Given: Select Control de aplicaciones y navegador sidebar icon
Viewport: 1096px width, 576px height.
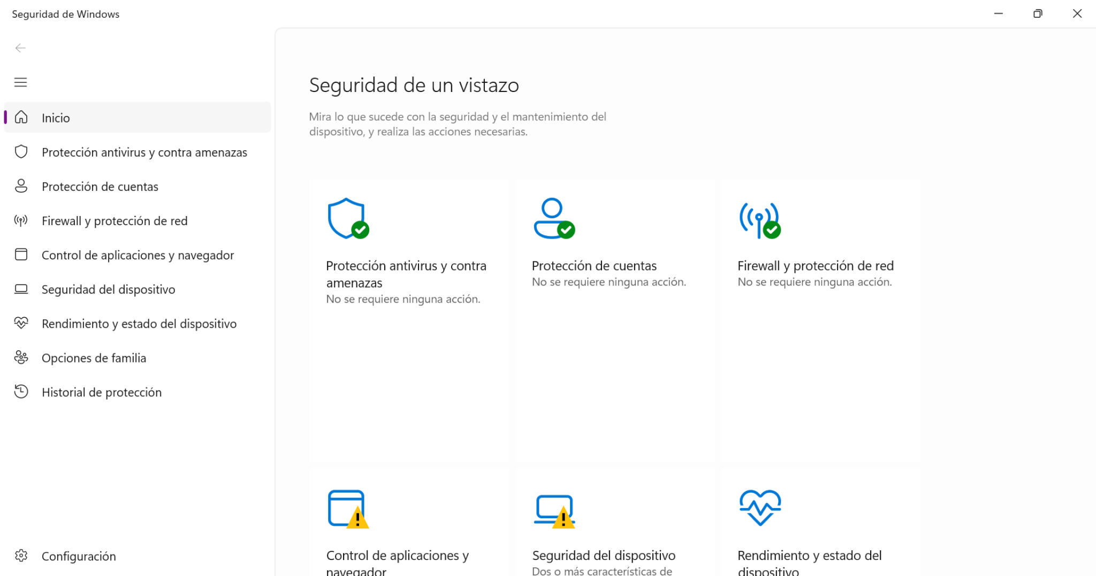Looking at the screenshot, I should pyautogui.click(x=21, y=255).
